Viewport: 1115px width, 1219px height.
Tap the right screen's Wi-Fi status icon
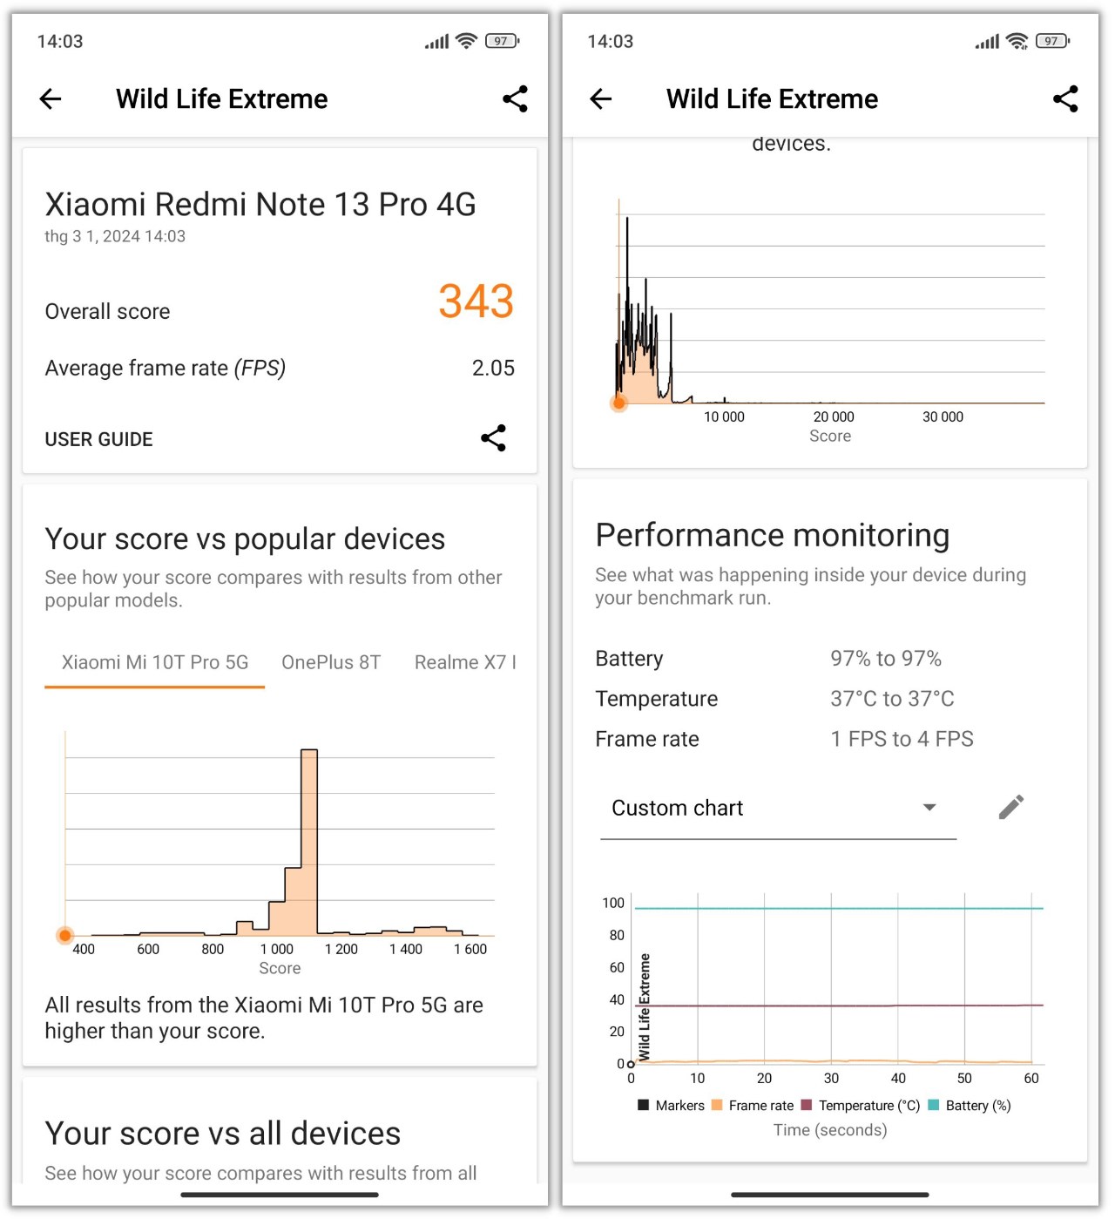coord(1017,41)
